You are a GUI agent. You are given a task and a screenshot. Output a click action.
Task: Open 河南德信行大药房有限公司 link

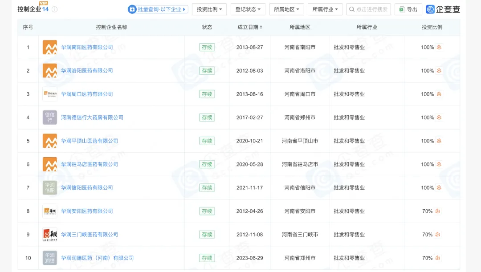pos(92,118)
